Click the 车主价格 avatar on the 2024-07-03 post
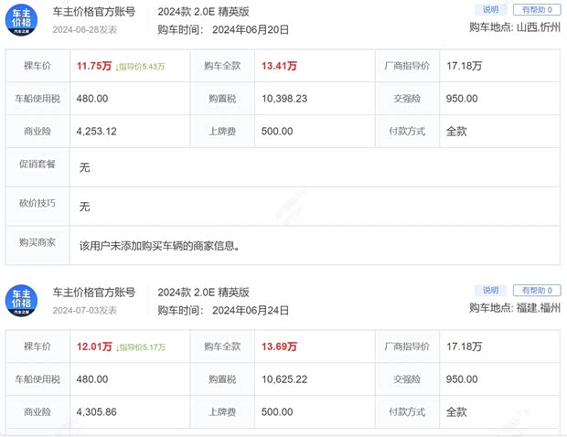 tap(21, 300)
